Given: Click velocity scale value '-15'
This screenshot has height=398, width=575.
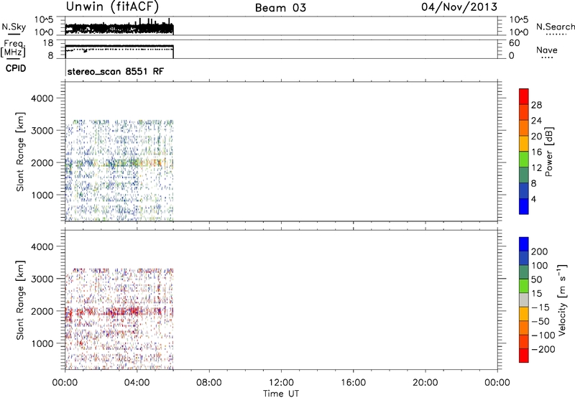Looking at the screenshot, I should tap(540, 307).
